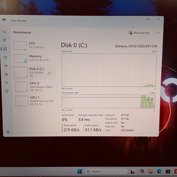Image resolution: width=177 pixels, height=177 pixels.
Task: Open the Startup apps page icon
Action: point(6,66)
